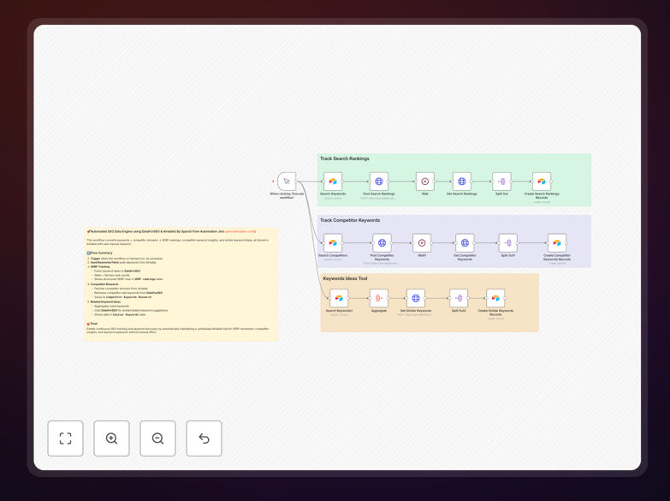This screenshot has width=670, height=501.
Task: Select the Split Out node
Action: click(x=501, y=182)
